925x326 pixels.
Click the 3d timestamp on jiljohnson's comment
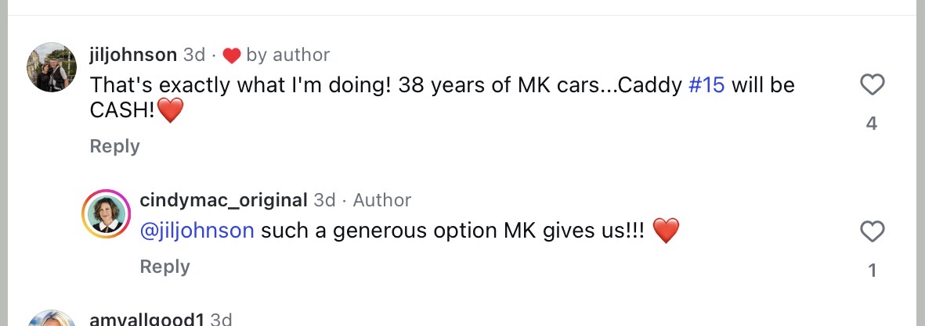(194, 55)
